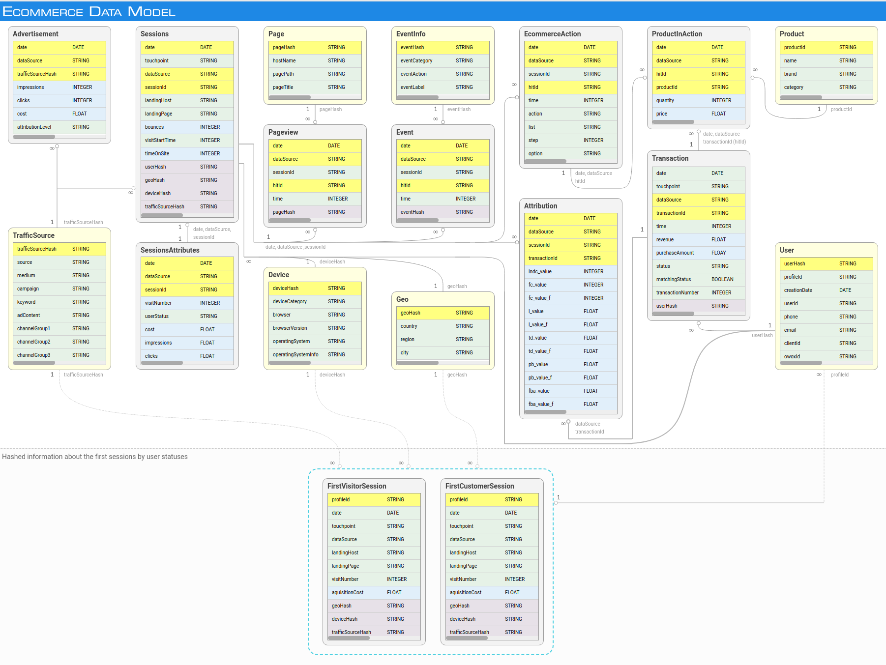
Task: Click the hashed information section description text
Action: [x=95, y=457]
